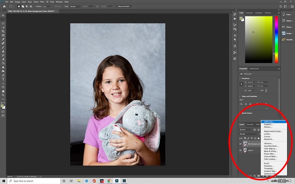This screenshot has height=184, width=295.
Task: Choose Solid Color from the popup menu
Action: (274, 122)
